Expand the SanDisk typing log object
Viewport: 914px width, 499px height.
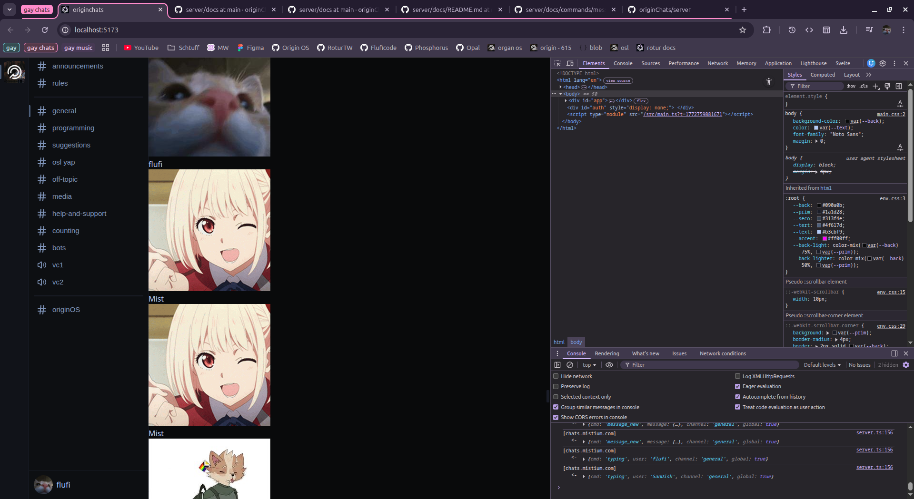point(584,477)
